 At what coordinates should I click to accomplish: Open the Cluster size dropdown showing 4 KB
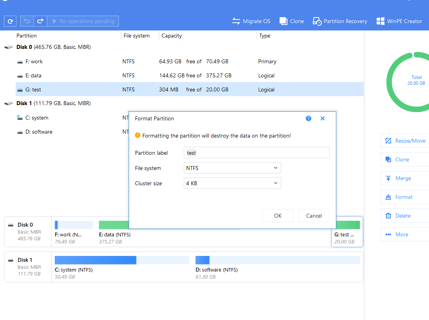pyautogui.click(x=232, y=183)
